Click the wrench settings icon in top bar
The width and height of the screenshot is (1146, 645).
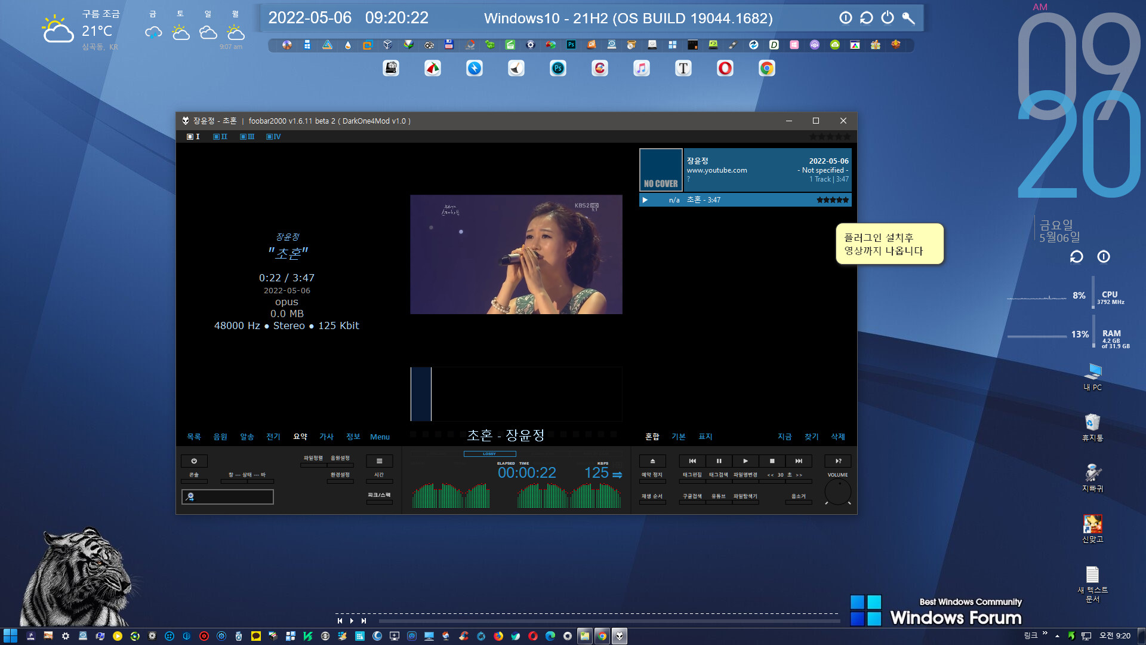(x=908, y=18)
